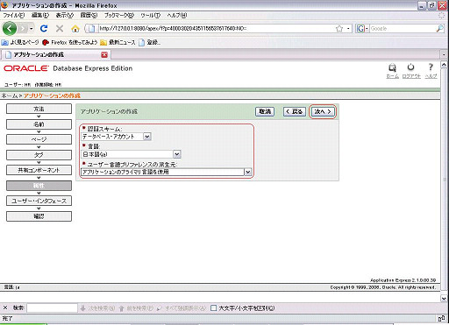Open the 表示 menu
The image size is (449, 325).
click(x=65, y=15)
